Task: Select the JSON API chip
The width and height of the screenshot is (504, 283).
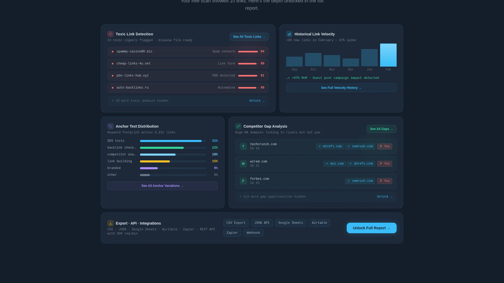Action: pyautogui.click(x=262, y=223)
